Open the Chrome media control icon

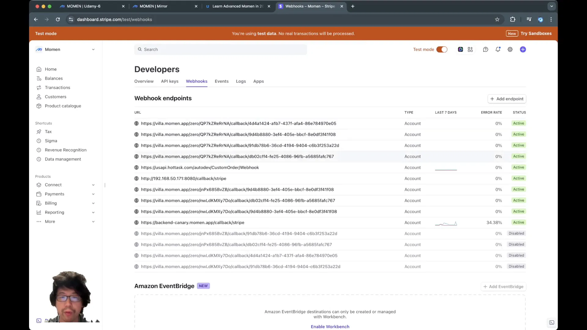[x=529, y=20]
